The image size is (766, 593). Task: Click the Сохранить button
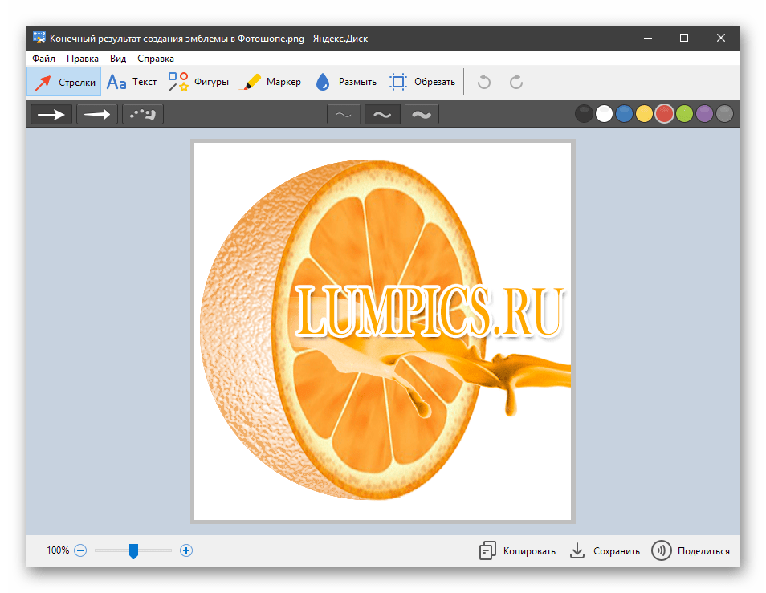coord(605,551)
